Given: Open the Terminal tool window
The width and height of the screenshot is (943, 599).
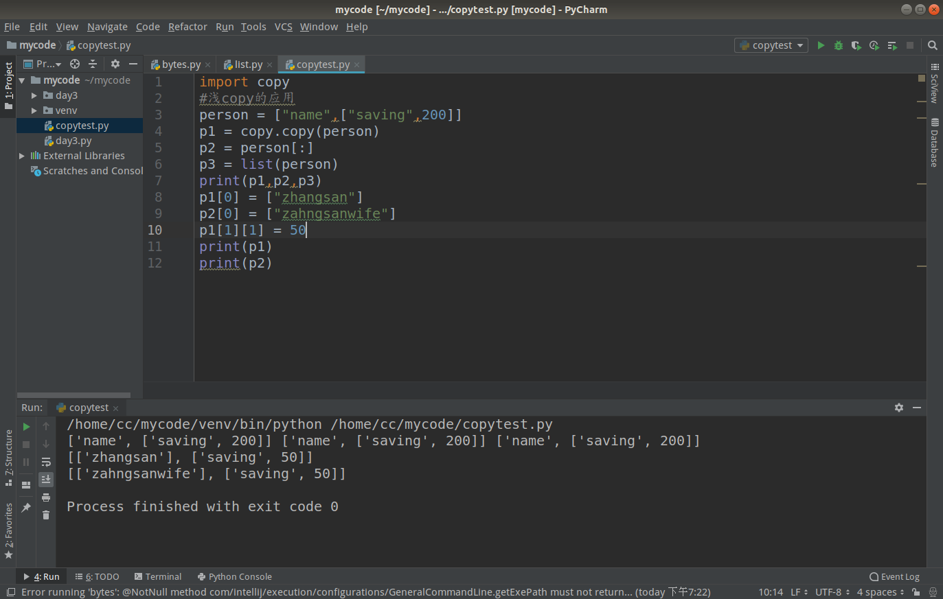Looking at the screenshot, I should [158, 577].
